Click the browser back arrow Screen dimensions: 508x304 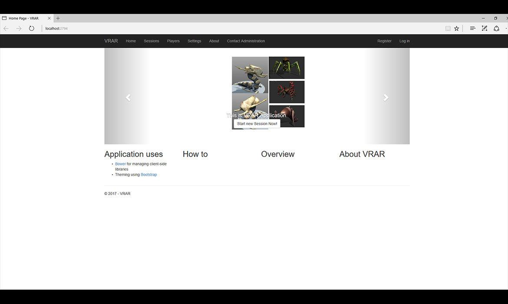coord(6,29)
